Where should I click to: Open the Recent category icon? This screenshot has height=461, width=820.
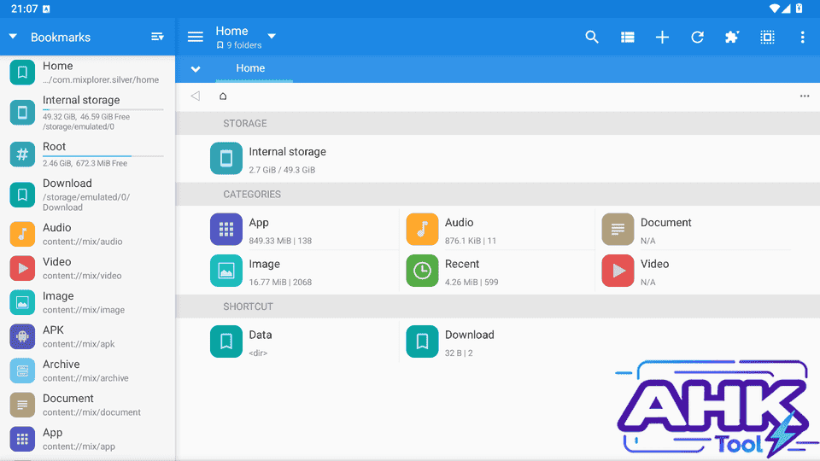422,271
